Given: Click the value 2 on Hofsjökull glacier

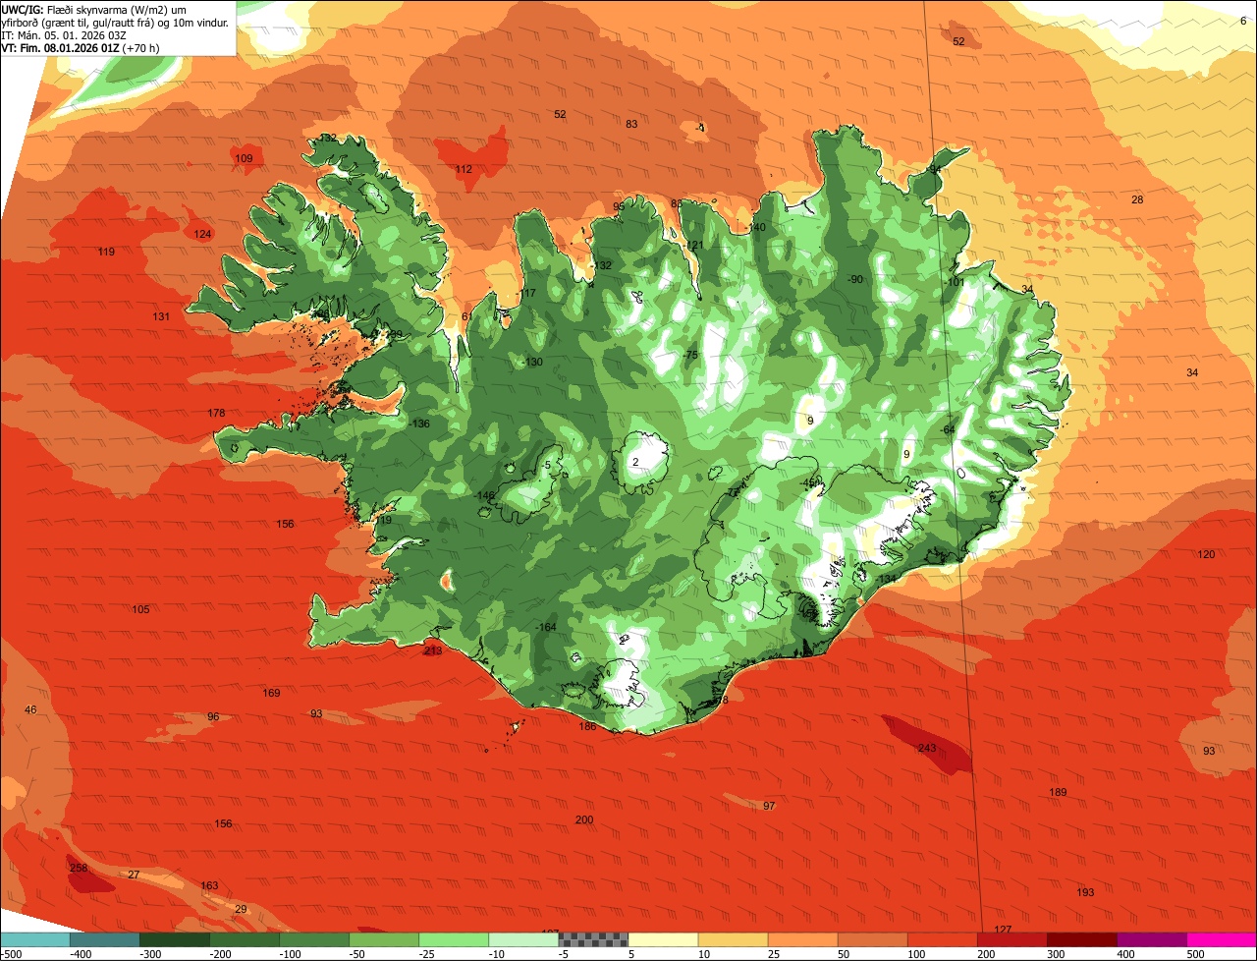Looking at the screenshot, I should click(x=635, y=461).
